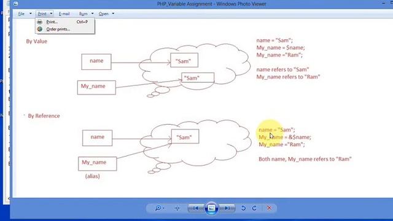Screen dimensions: 393x221
Task: Click the My_name box above (alias)
Action: (97, 164)
